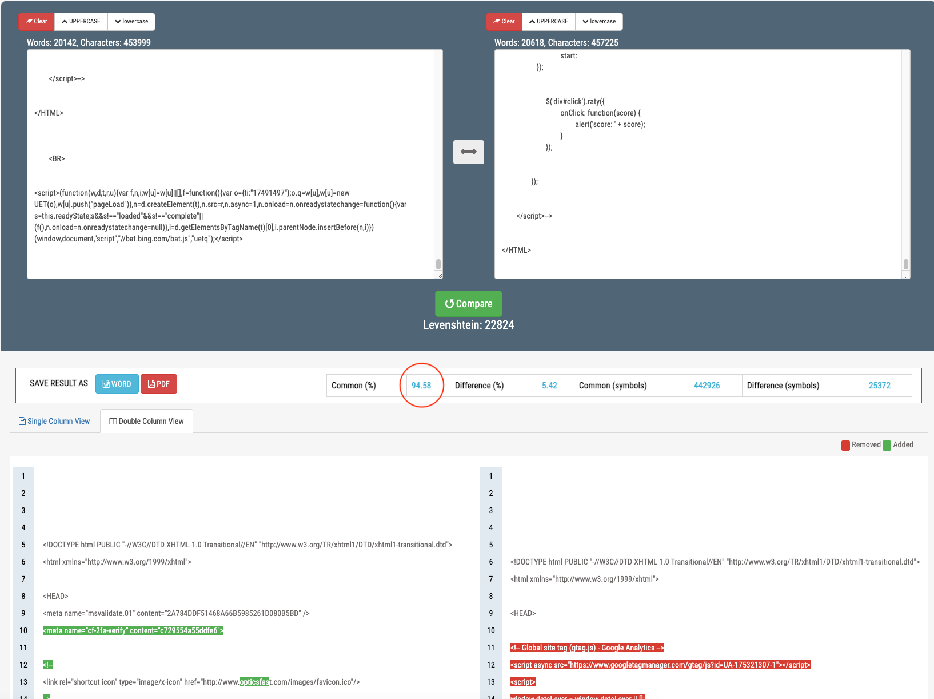Click the right text area resize handle
The height and width of the screenshot is (699, 934).
click(907, 275)
